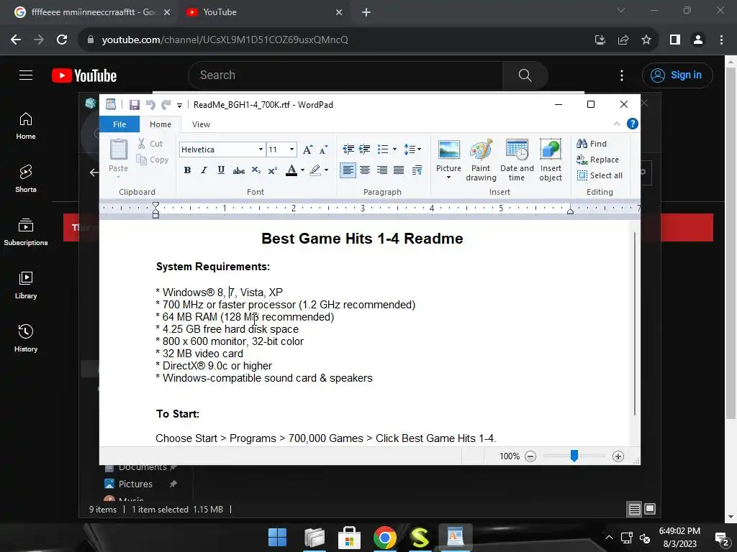Image resolution: width=737 pixels, height=552 pixels.
Task: Apply the font text color A
Action: [291, 170]
